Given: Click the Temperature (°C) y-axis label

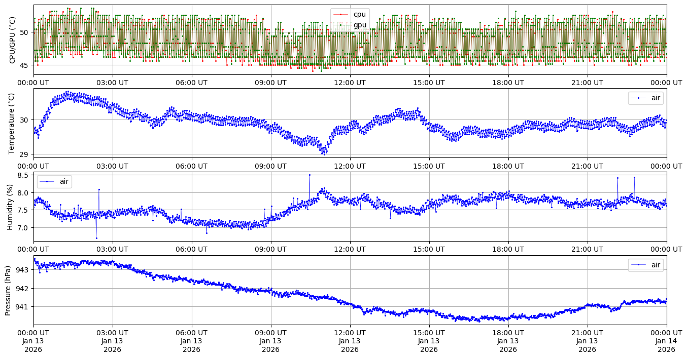Looking at the screenshot, I should point(13,124).
